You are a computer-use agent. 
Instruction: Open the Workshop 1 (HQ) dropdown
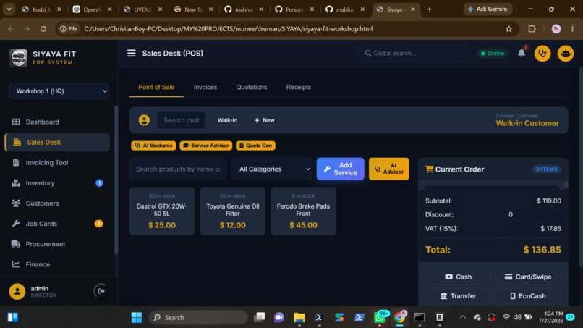pyautogui.click(x=59, y=91)
